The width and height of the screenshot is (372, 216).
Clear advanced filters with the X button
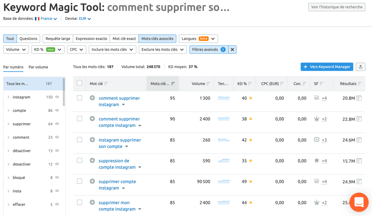coord(232,50)
